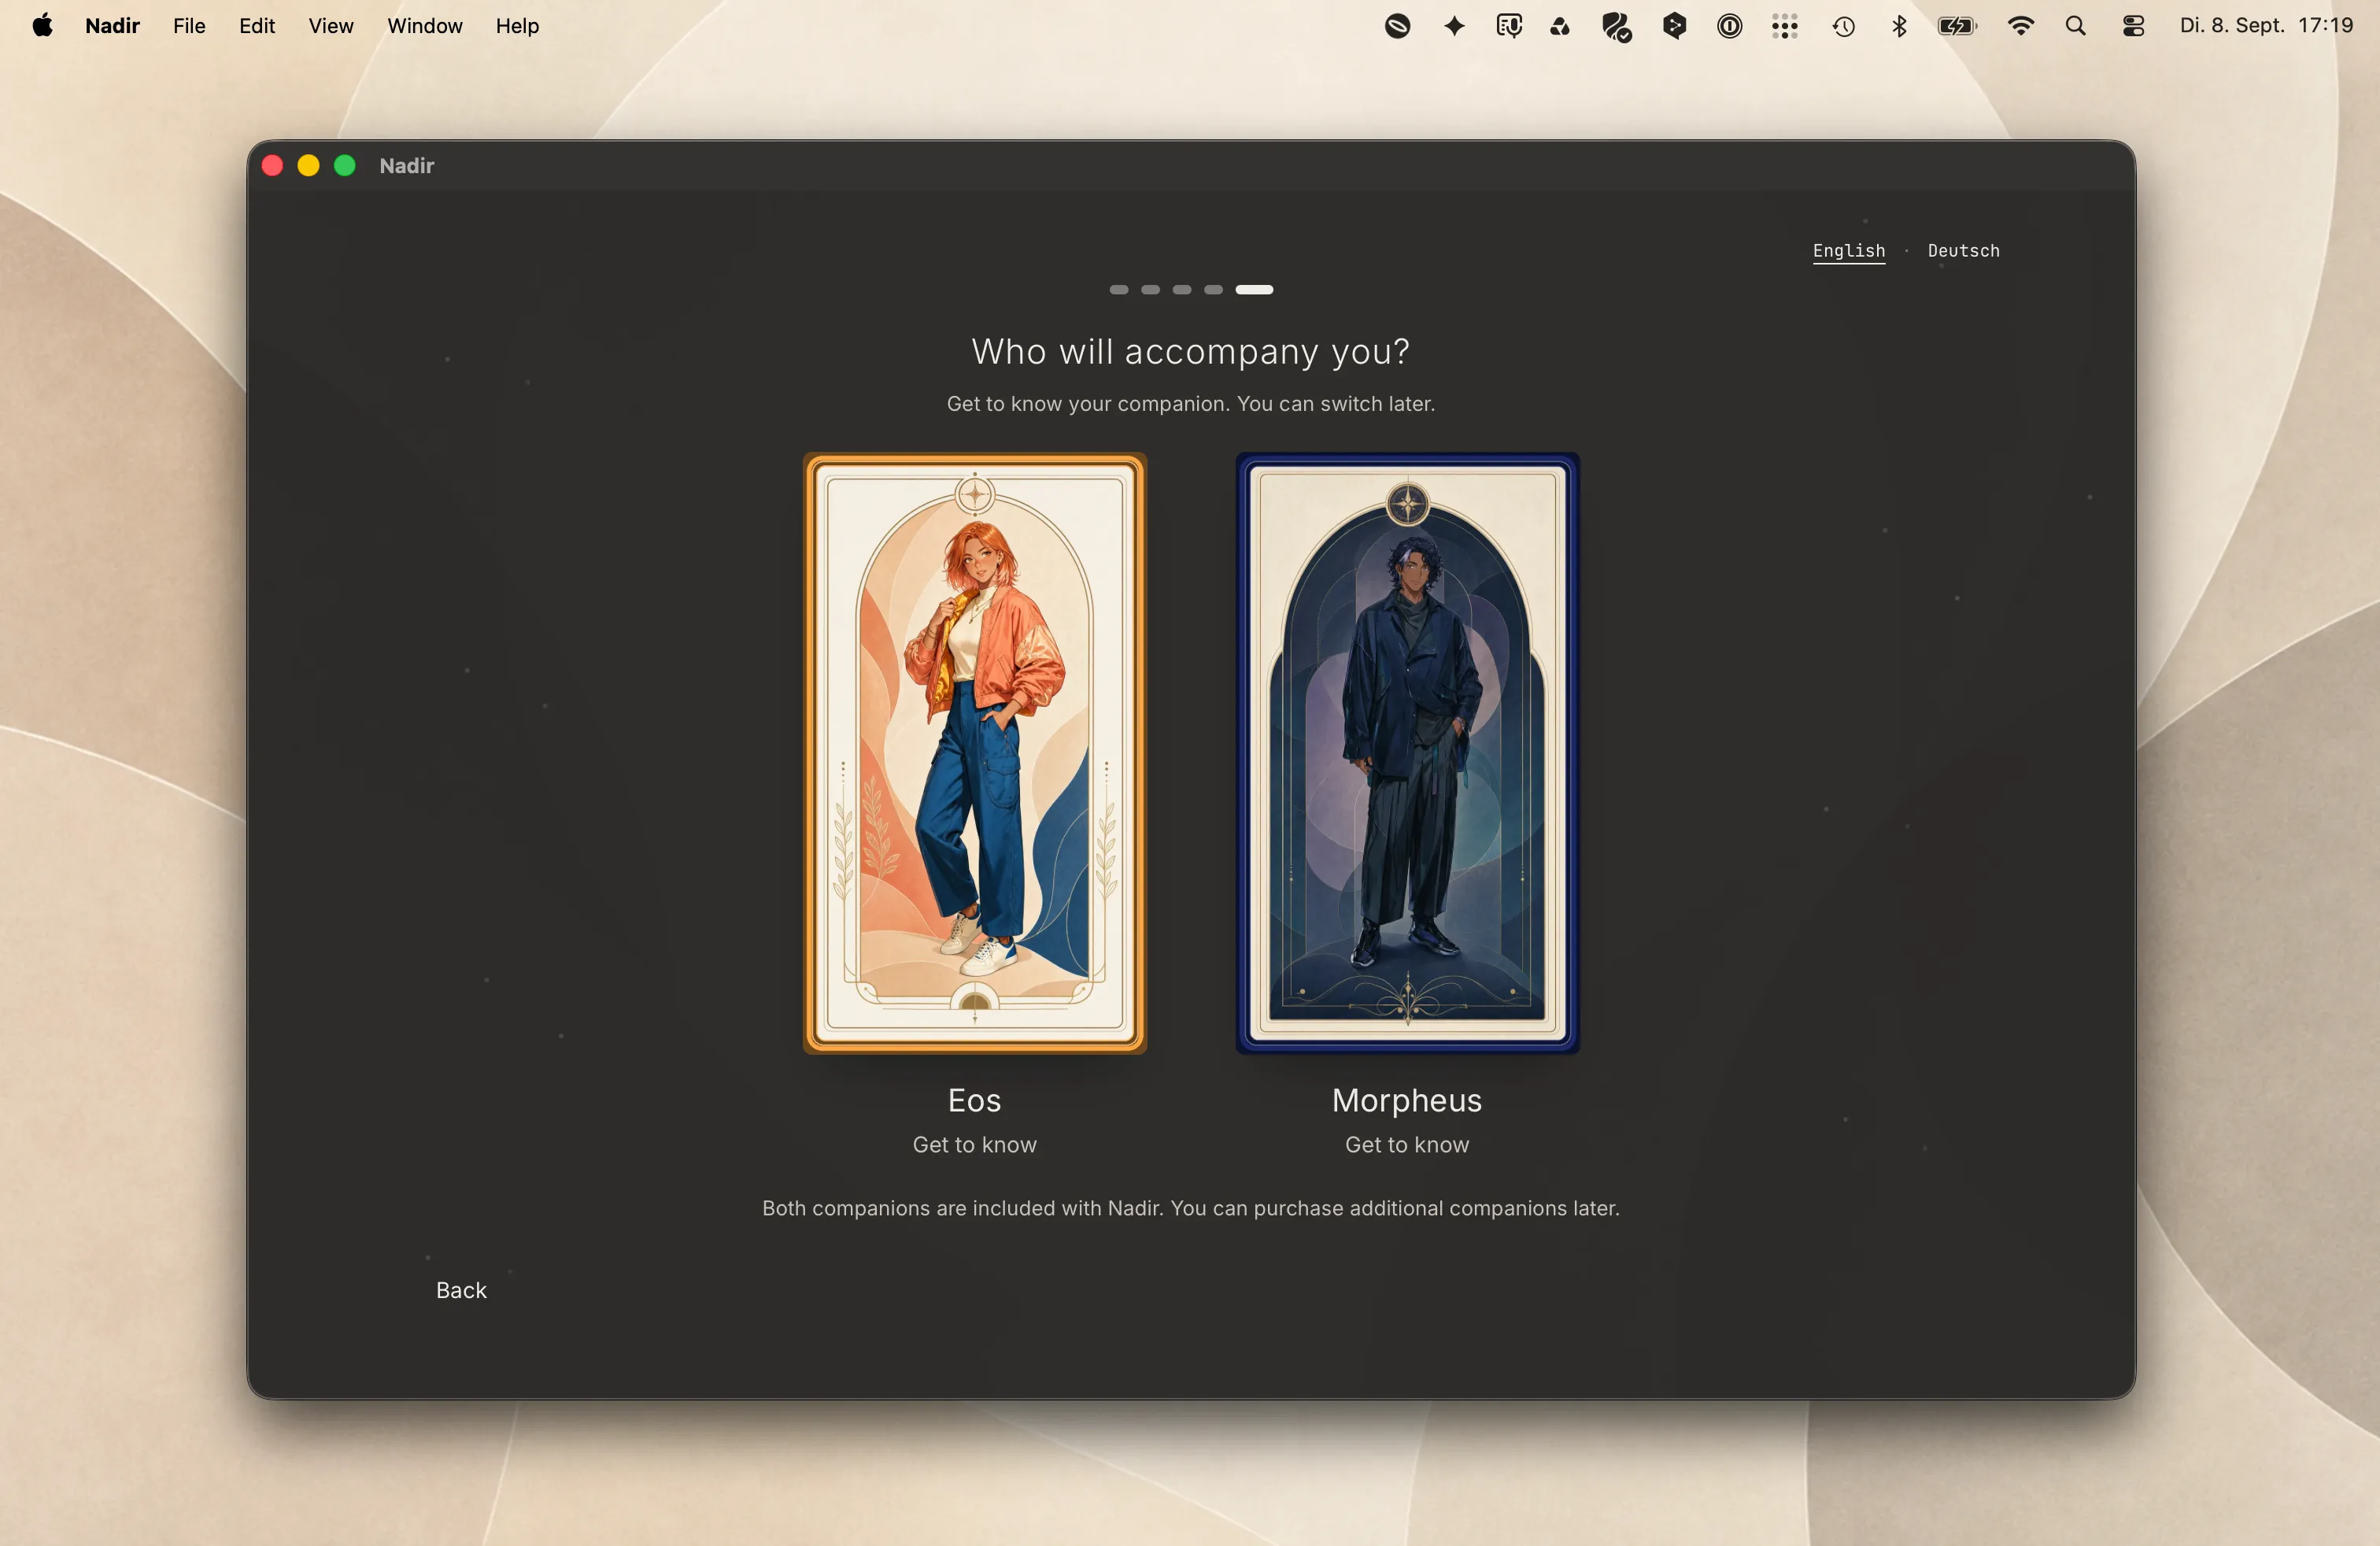Click Get to know under Morpheus
The width and height of the screenshot is (2380, 1546).
tap(1407, 1144)
